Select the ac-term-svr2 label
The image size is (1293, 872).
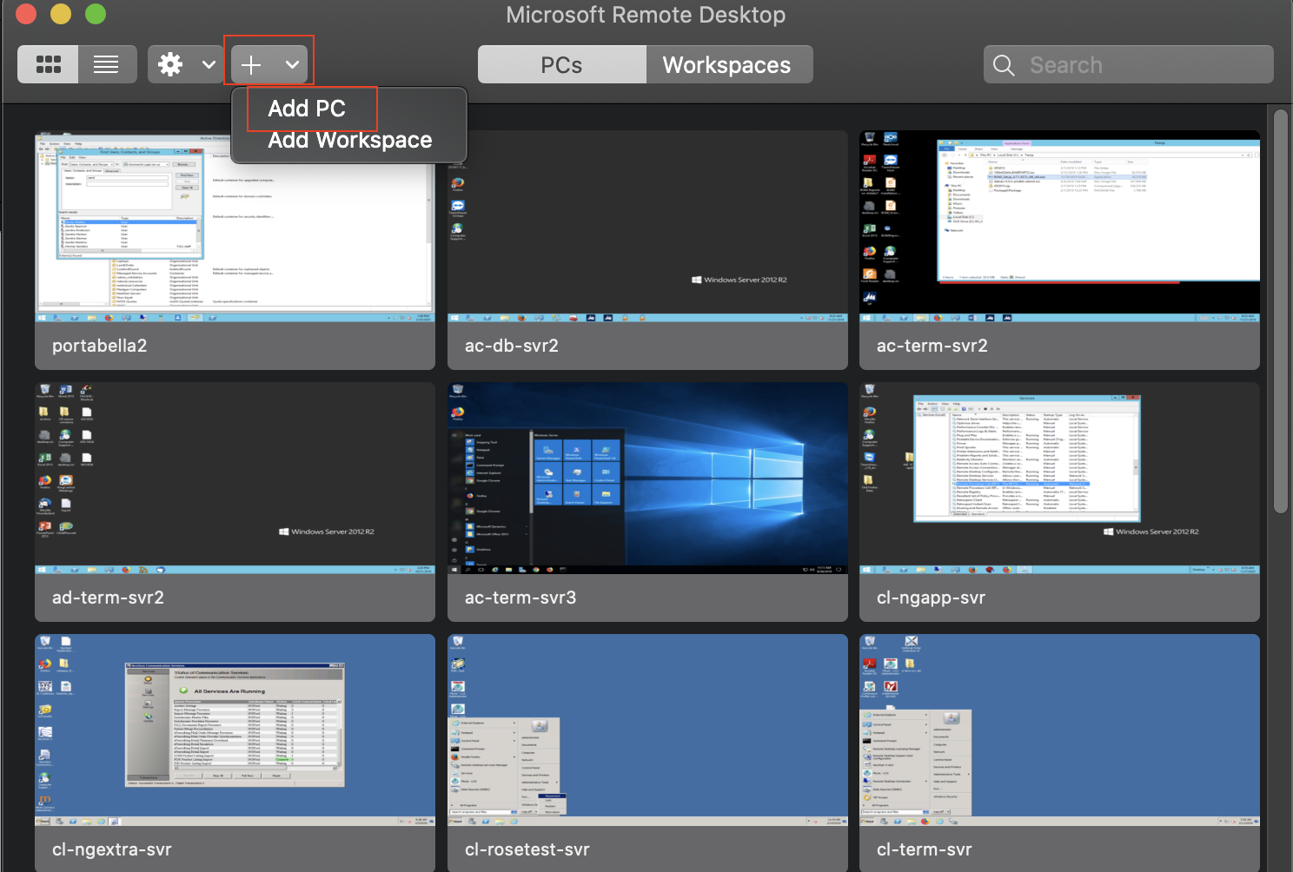coord(932,346)
